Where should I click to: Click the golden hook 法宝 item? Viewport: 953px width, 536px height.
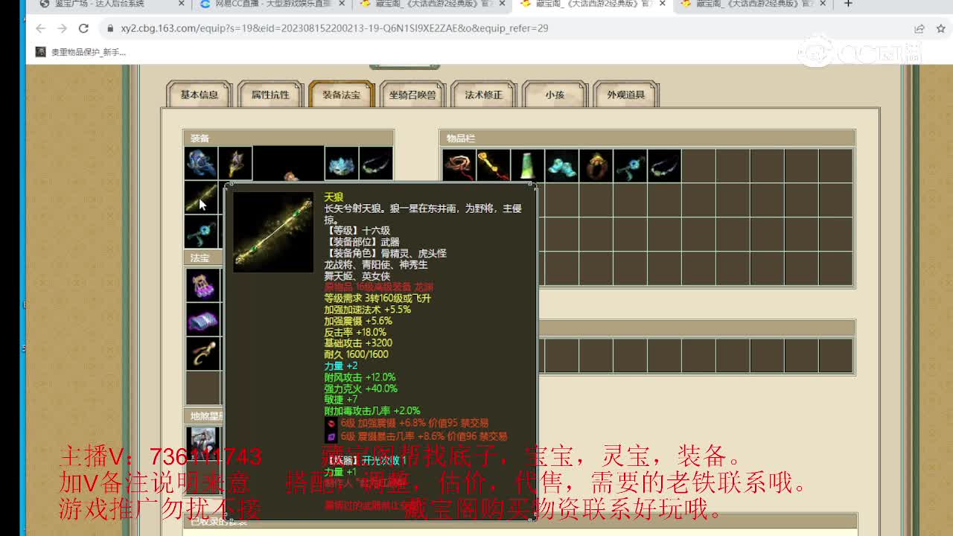203,354
